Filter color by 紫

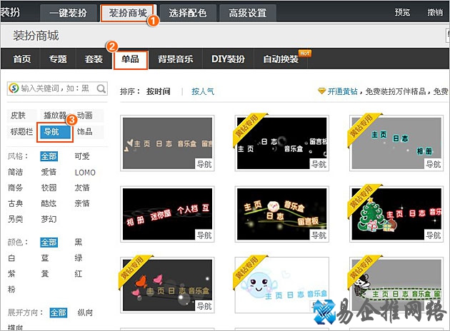(11, 274)
